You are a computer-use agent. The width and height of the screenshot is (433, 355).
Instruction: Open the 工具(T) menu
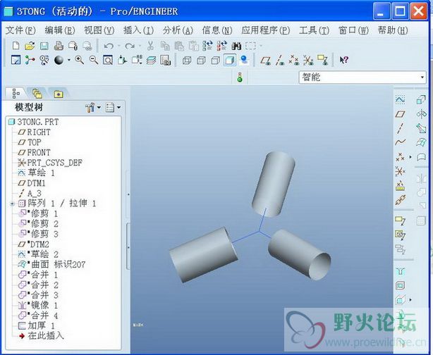pyautogui.click(x=315, y=30)
